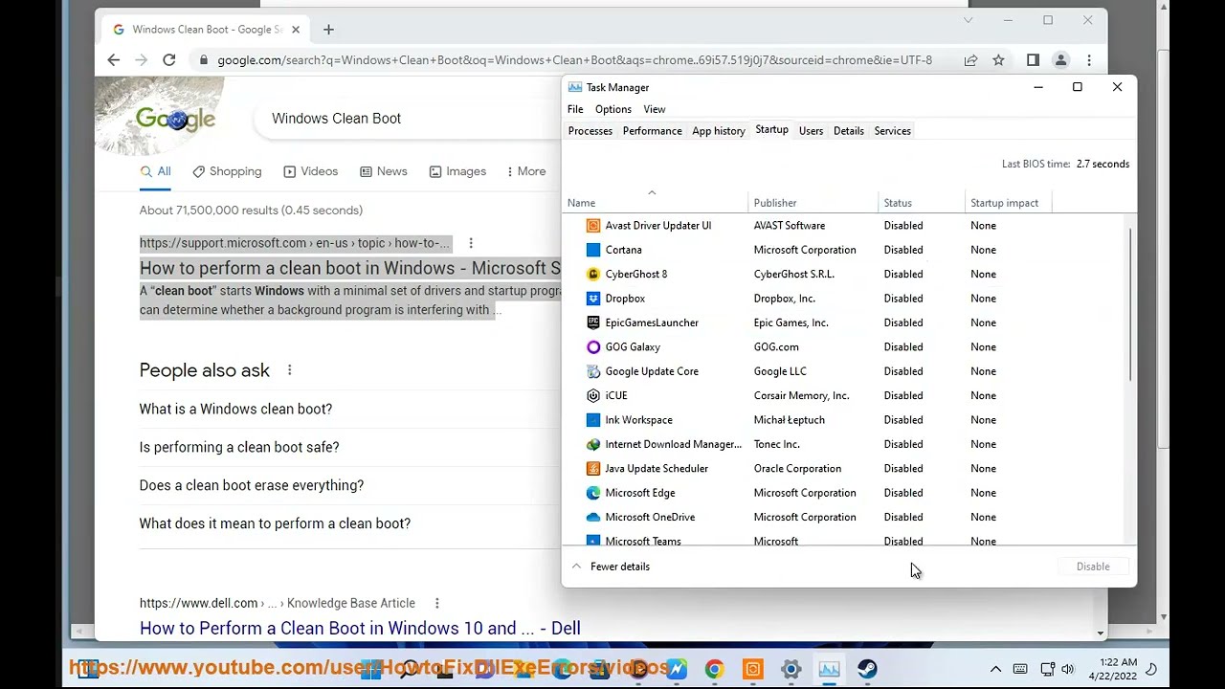This screenshot has width=1225, height=689.
Task: Click the Google Update Core icon
Action: (592, 371)
